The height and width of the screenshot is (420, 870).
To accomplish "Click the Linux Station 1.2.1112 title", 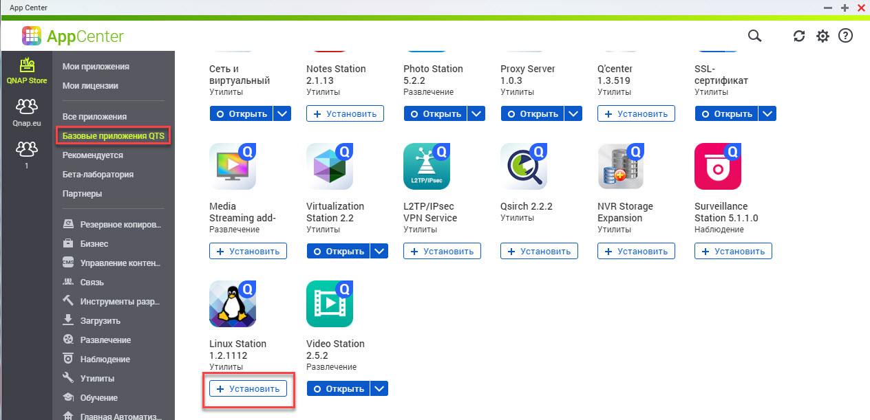I will (x=237, y=349).
